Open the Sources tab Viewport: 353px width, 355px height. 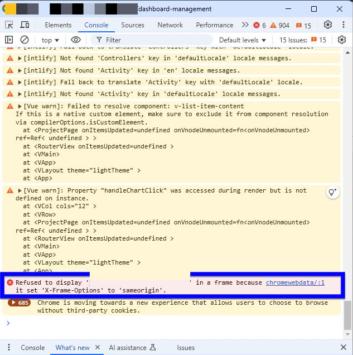tap(133, 25)
